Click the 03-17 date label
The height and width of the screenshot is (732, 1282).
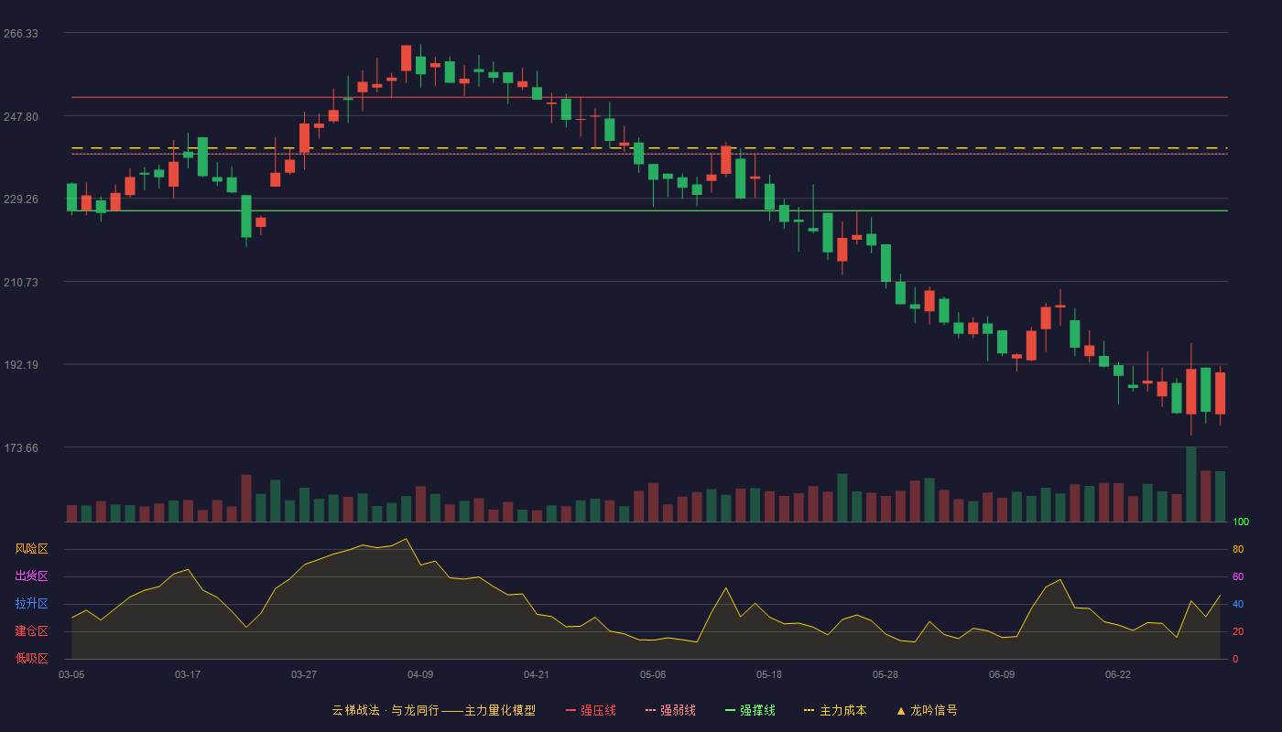pyautogui.click(x=188, y=674)
